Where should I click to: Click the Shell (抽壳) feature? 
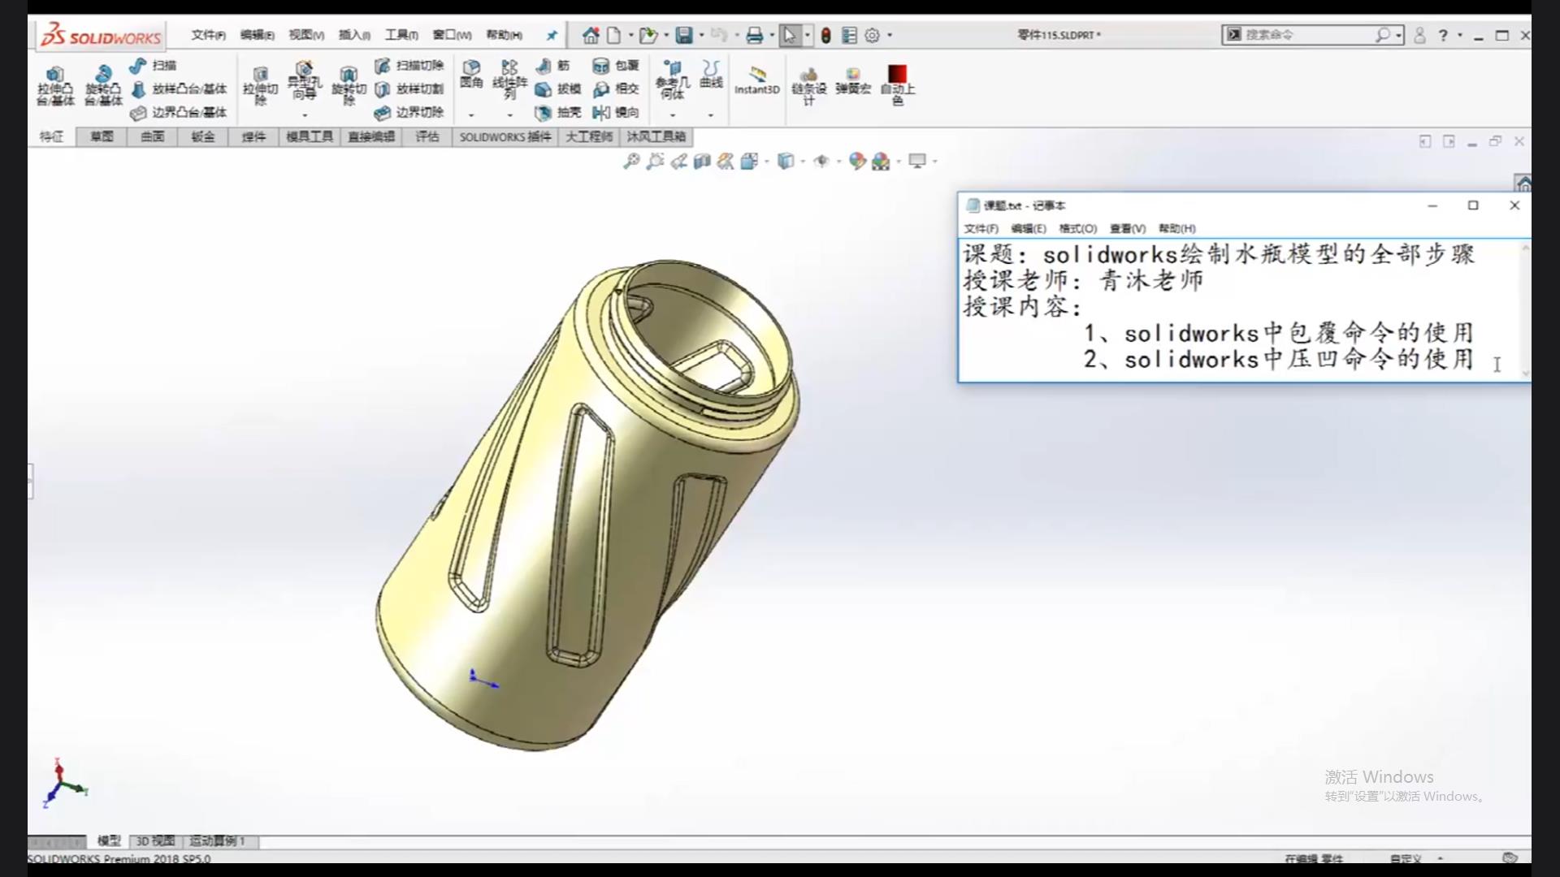pyautogui.click(x=558, y=112)
